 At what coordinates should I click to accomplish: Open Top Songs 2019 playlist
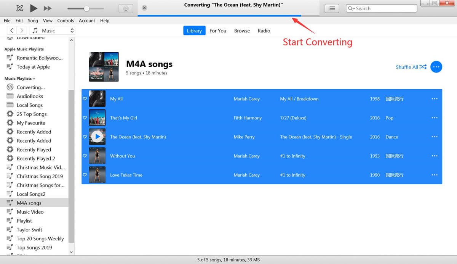pyautogui.click(x=34, y=248)
